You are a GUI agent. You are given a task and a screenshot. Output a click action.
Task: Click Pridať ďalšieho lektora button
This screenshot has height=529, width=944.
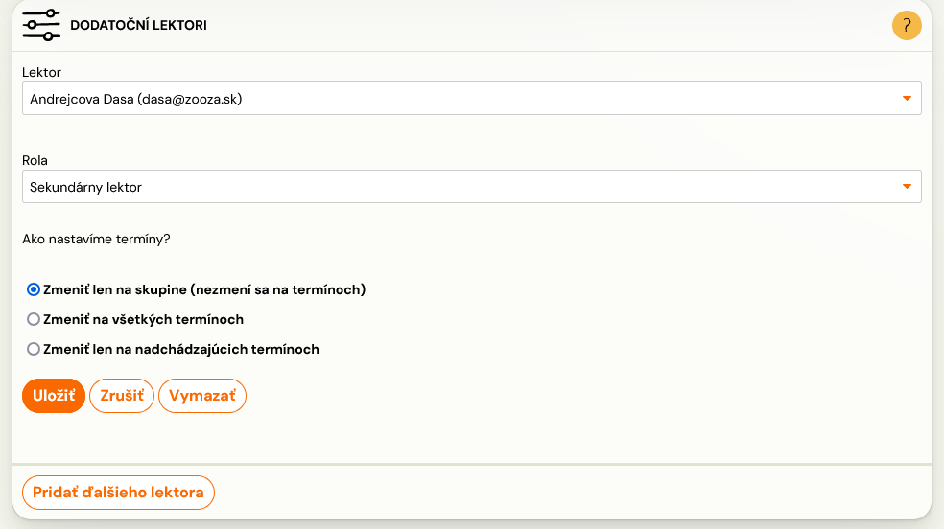click(118, 493)
